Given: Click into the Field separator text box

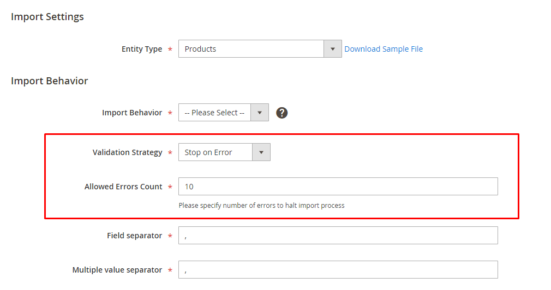Looking at the screenshot, I should tap(338, 236).
